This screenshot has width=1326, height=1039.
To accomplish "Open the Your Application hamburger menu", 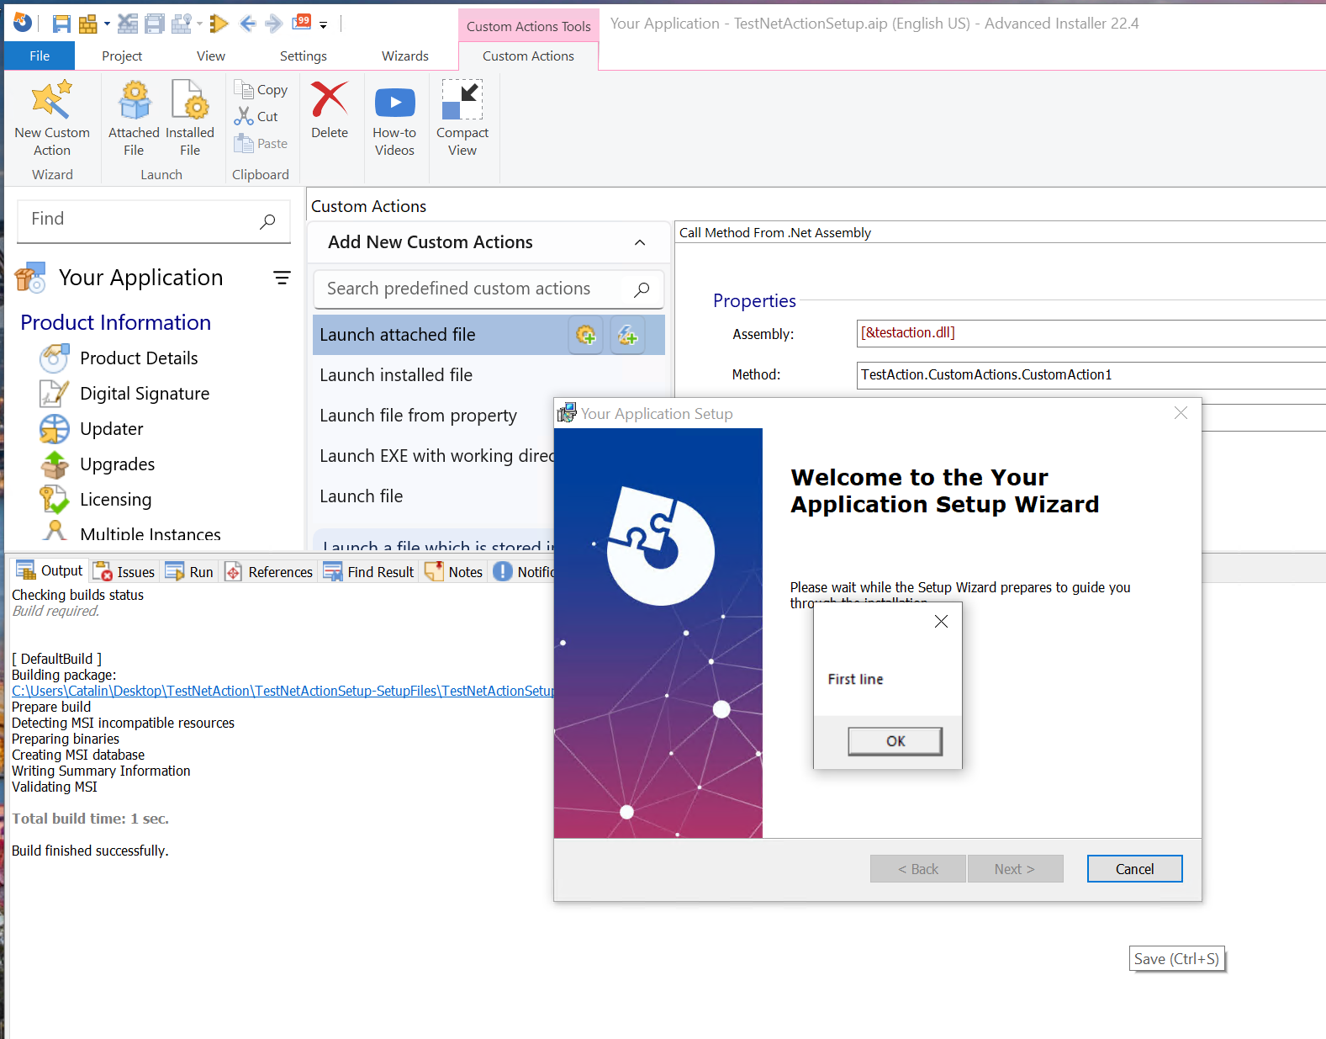I will pyautogui.click(x=282, y=278).
